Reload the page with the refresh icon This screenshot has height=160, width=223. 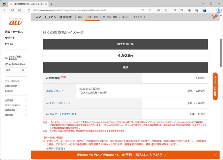(13, 10)
